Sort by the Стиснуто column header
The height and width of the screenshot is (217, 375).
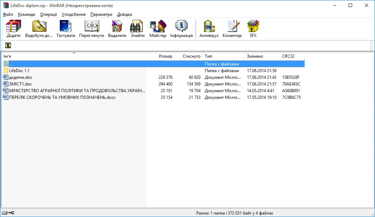pos(189,56)
